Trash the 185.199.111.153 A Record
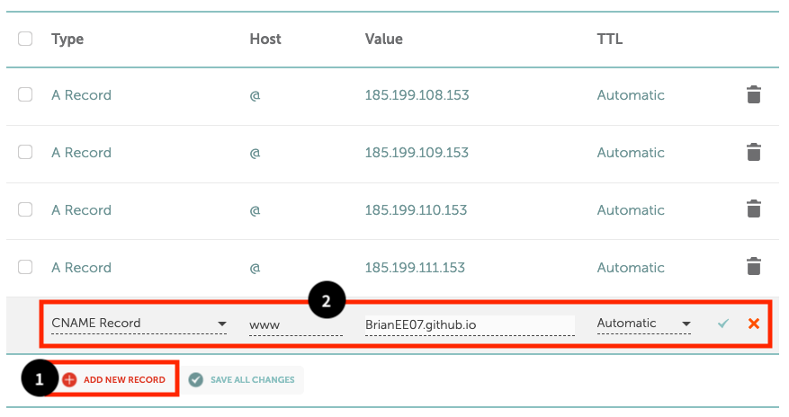This screenshot has width=789, height=417. tap(754, 268)
